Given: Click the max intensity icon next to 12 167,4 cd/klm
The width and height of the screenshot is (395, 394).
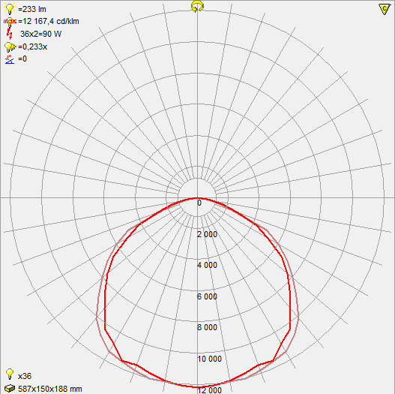Looking at the screenshot, I should pos(10,22).
